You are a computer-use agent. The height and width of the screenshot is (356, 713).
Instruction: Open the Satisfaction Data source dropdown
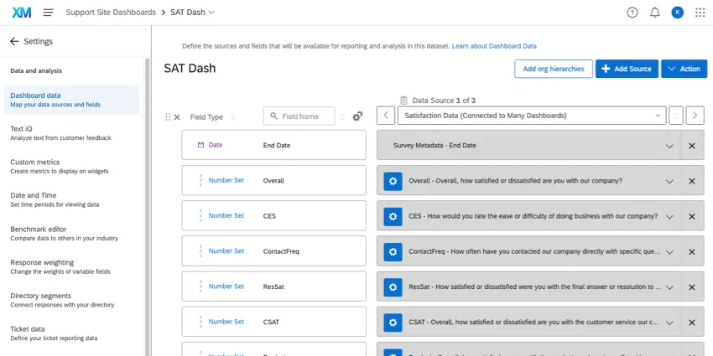click(x=531, y=116)
